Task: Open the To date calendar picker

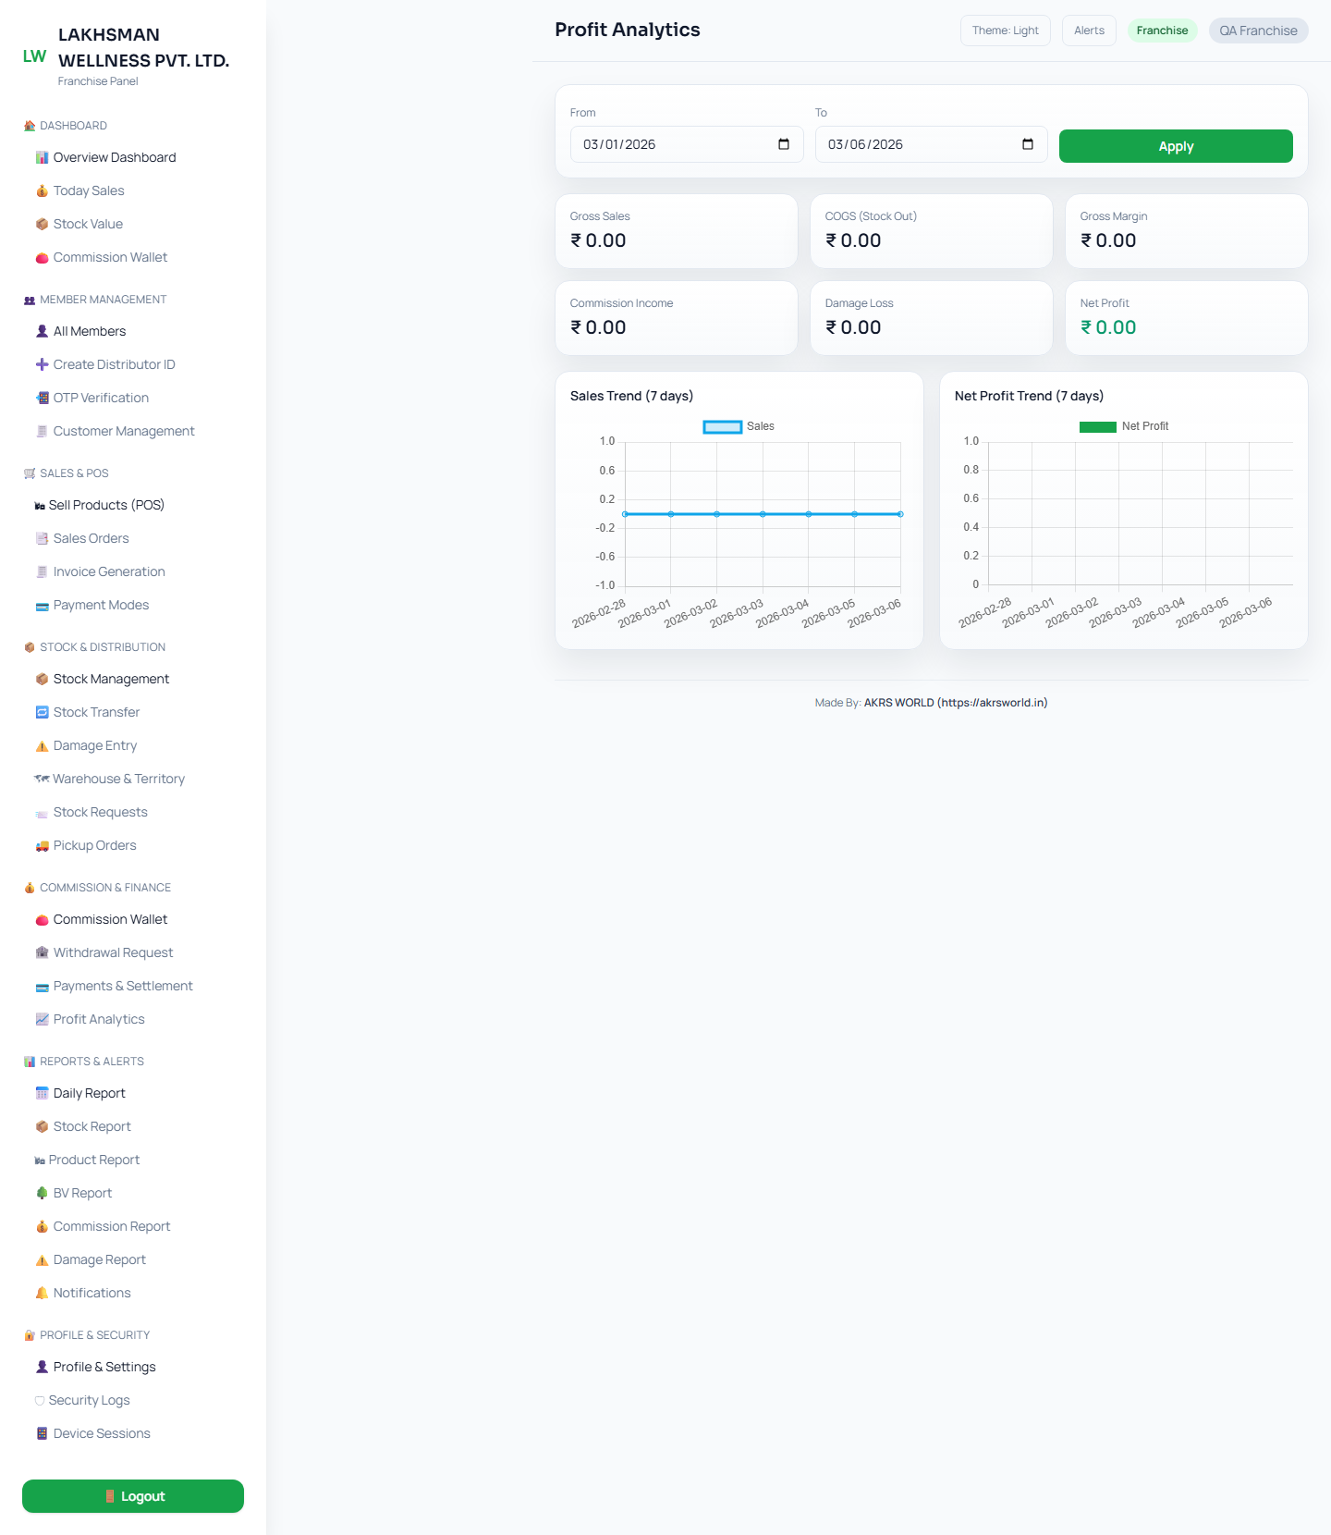Action: [1028, 144]
